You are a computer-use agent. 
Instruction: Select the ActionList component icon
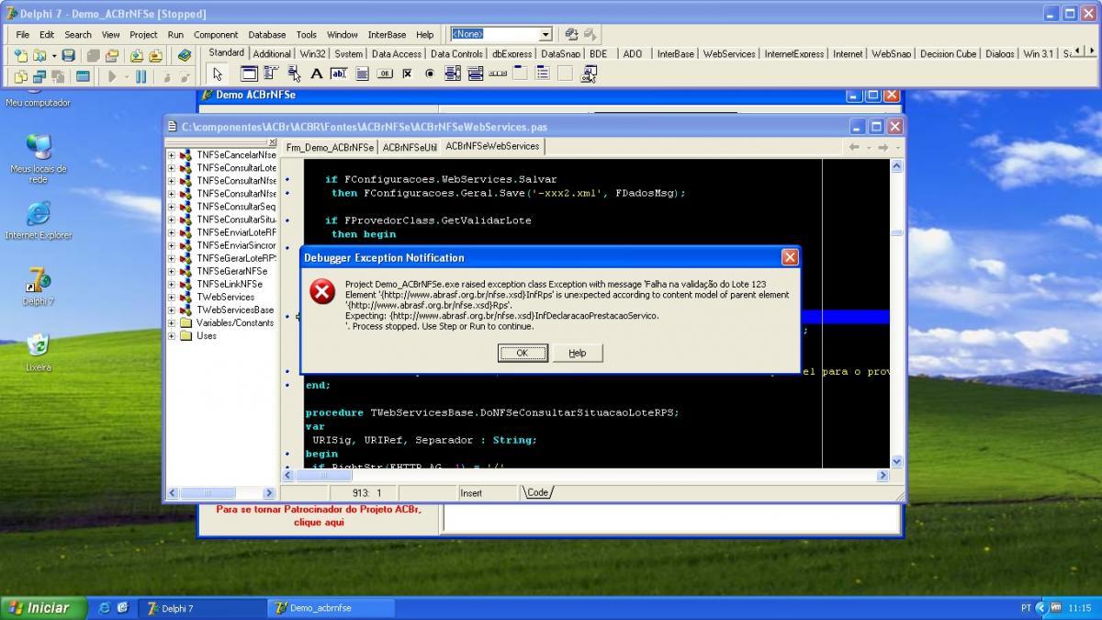pyautogui.click(x=589, y=74)
